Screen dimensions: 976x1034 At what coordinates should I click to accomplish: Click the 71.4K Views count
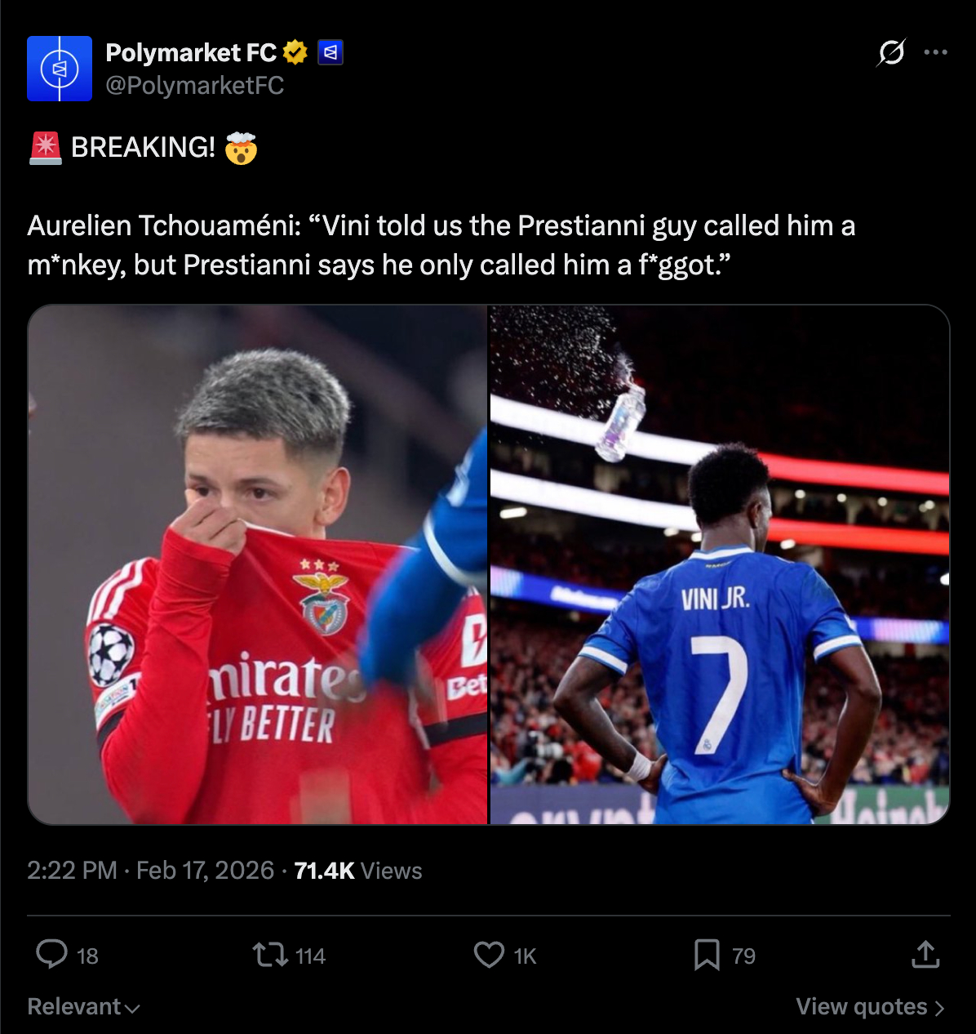pos(358,871)
